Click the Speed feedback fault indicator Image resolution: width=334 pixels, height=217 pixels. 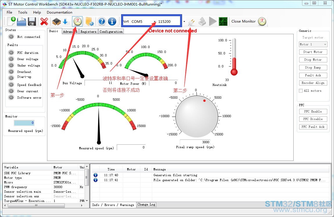pos(11,85)
